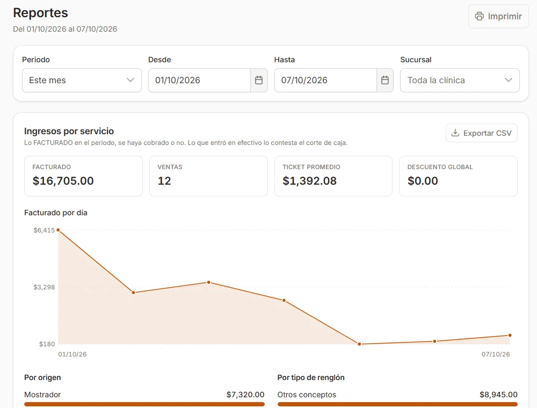537x408 pixels.
Task: Expand the Sucursal dropdown Toda la clínica
Action: [460, 80]
